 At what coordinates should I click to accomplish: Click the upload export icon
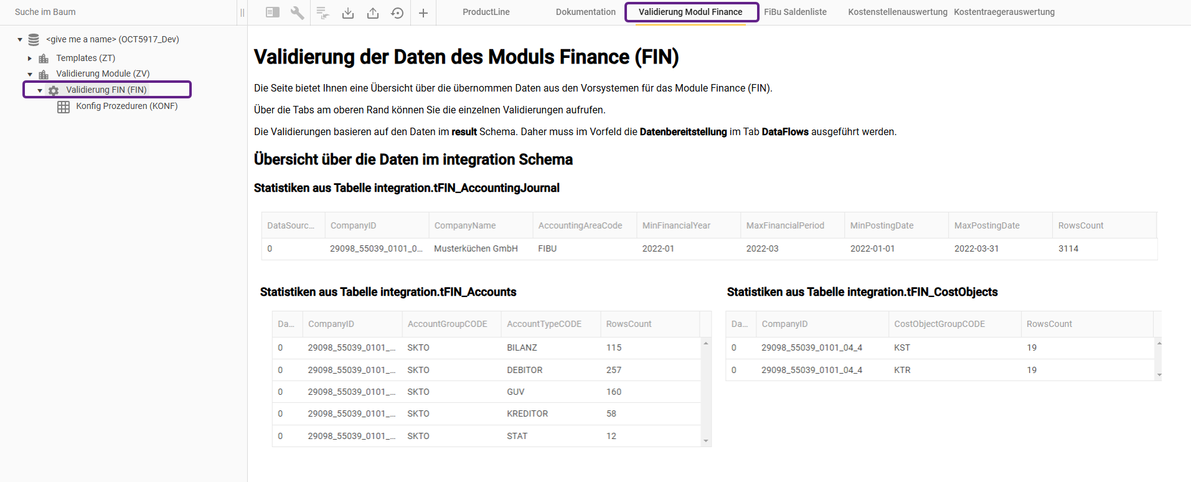pos(373,12)
